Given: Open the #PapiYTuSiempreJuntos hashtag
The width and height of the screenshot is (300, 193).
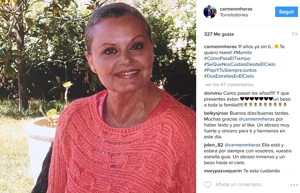Looking at the screenshot, I should pos(230,70).
